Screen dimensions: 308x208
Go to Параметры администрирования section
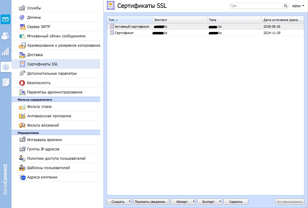pos(54,92)
